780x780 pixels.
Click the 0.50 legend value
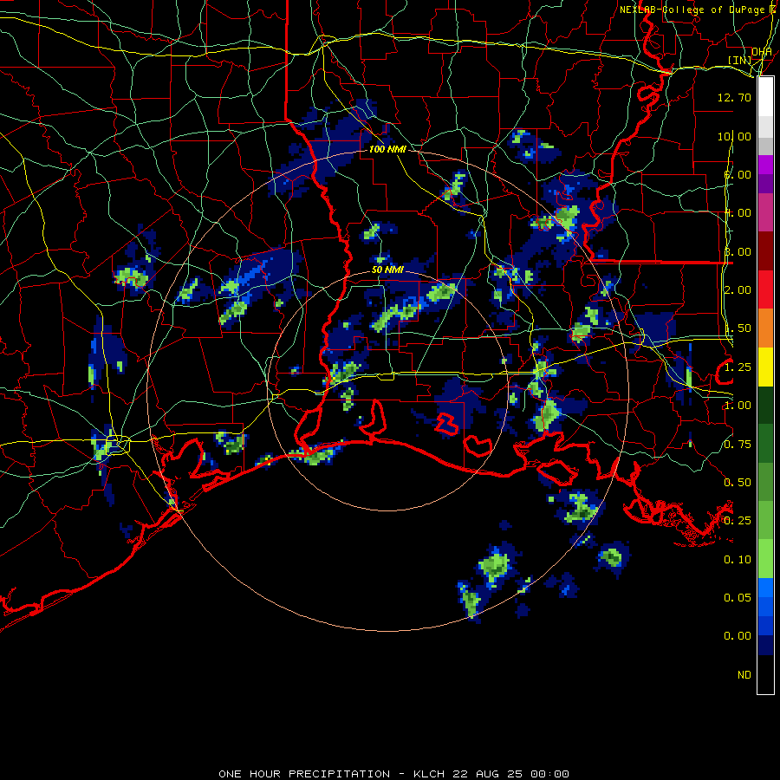pyautogui.click(x=738, y=483)
